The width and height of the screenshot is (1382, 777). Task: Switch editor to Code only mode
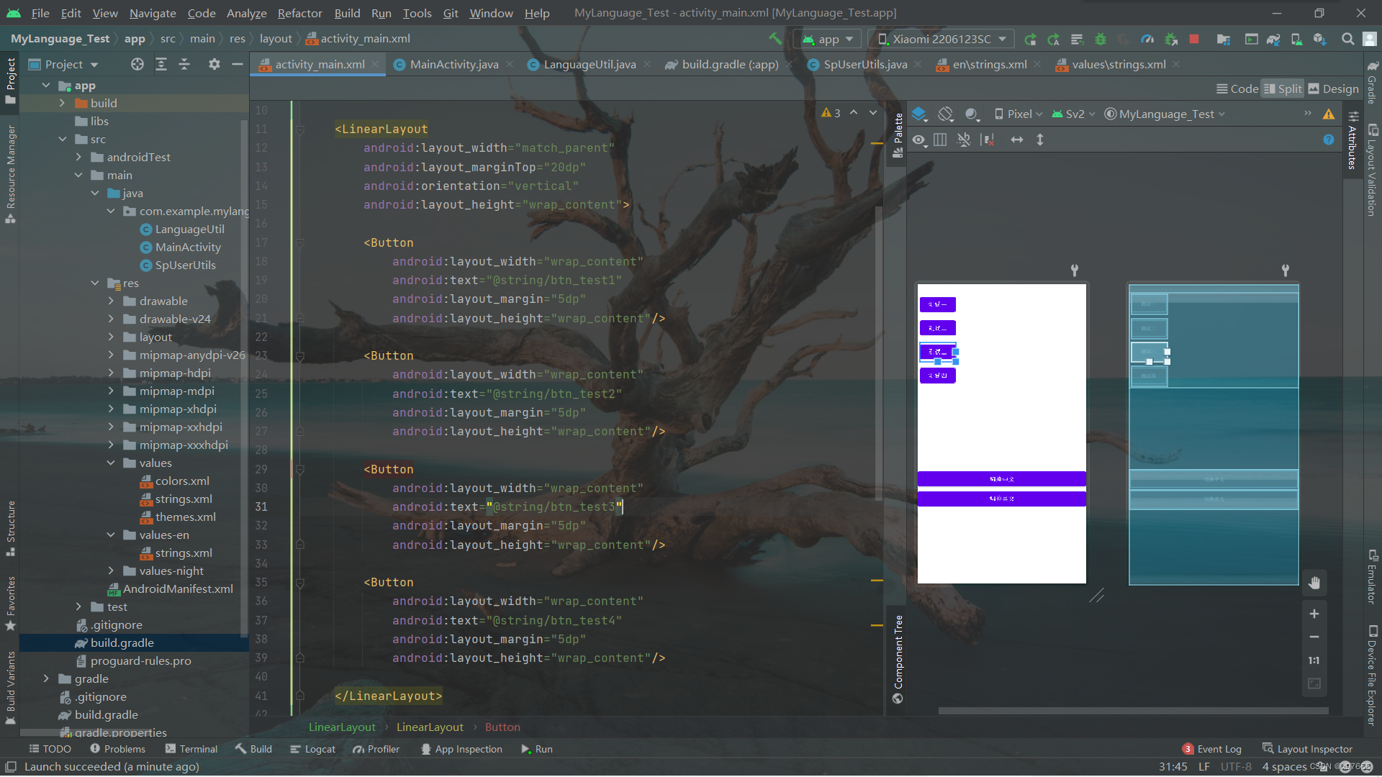(1237, 88)
